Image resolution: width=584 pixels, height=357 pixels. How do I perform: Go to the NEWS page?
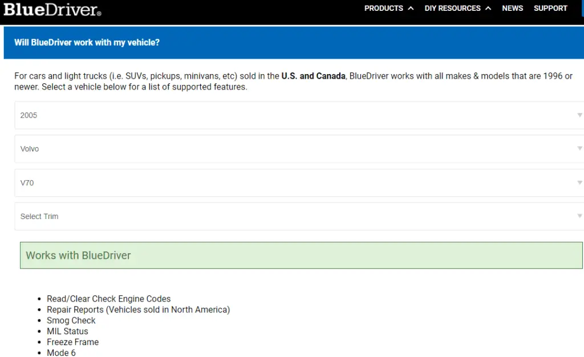pos(513,8)
